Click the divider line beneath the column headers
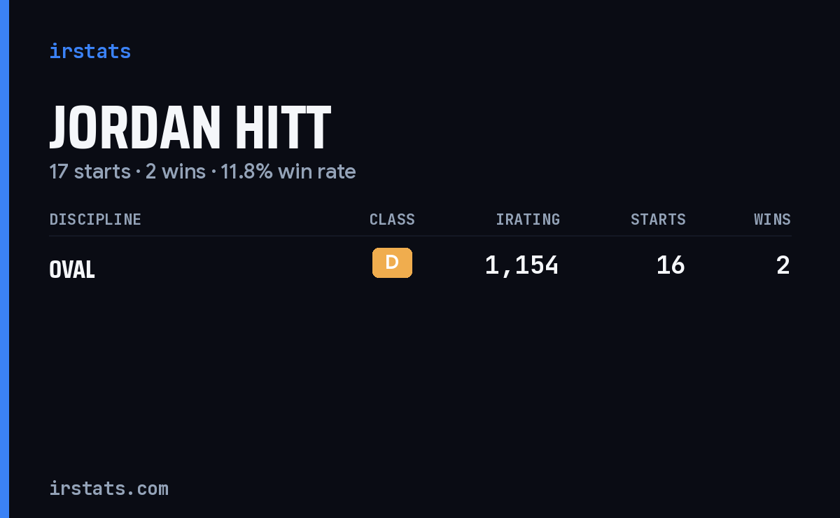Viewport: 840px width, 518px height. pos(420,236)
